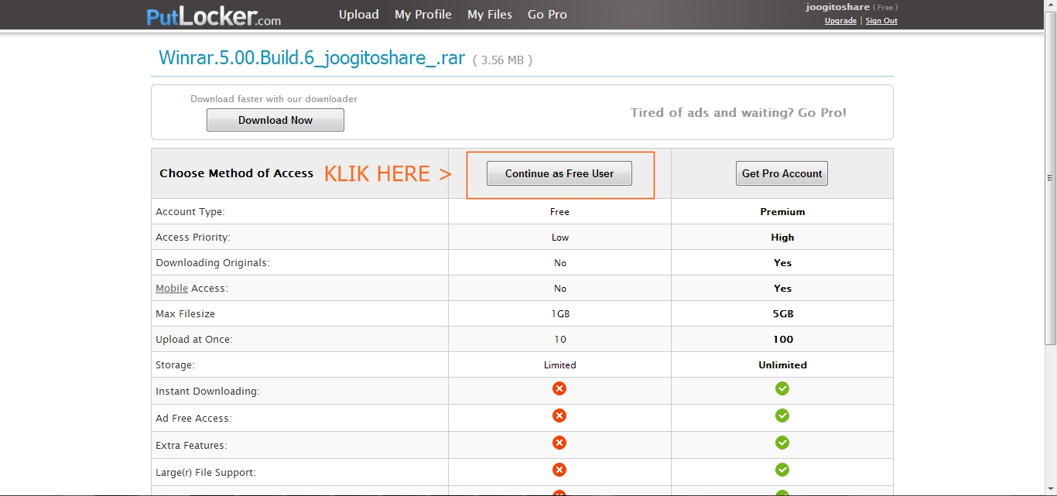Click the 'Unlimited' storage value
Image resolution: width=1057 pixels, height=496 pixels.
pos(782,365)
